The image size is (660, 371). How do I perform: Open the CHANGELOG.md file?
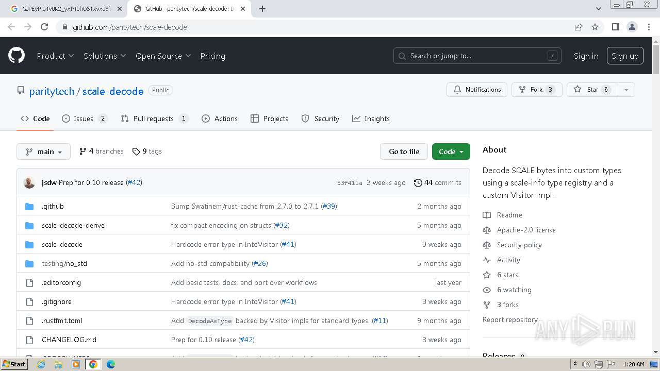point(69,340)
